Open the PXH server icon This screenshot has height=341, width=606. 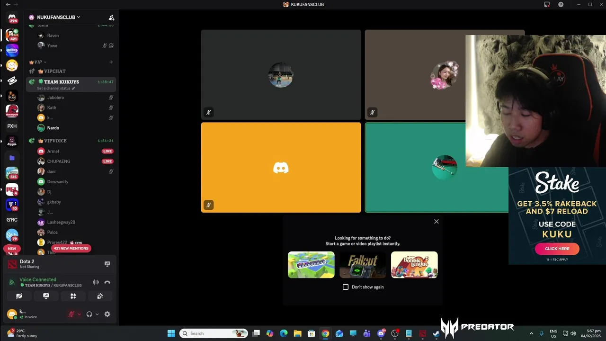pyautogui.click(x=12, y=126)
